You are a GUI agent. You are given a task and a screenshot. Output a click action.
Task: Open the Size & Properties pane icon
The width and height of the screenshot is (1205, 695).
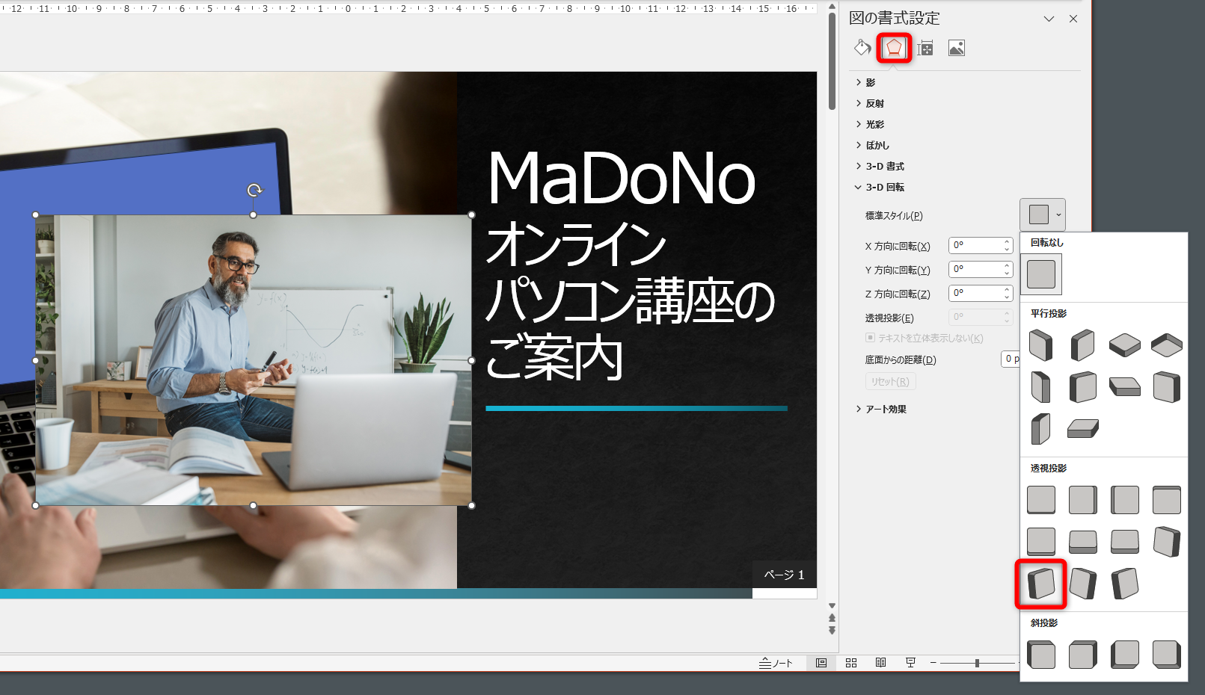pos(926,47)
